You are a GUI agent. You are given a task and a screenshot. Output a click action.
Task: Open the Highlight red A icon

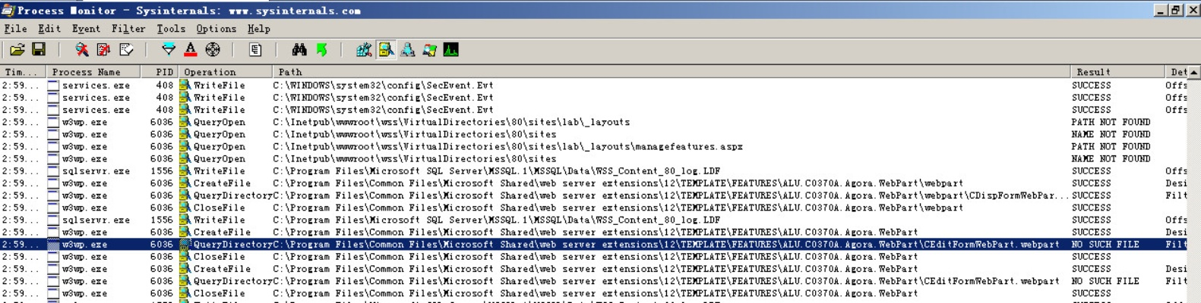pyautogui.click(x=191, y=50)
